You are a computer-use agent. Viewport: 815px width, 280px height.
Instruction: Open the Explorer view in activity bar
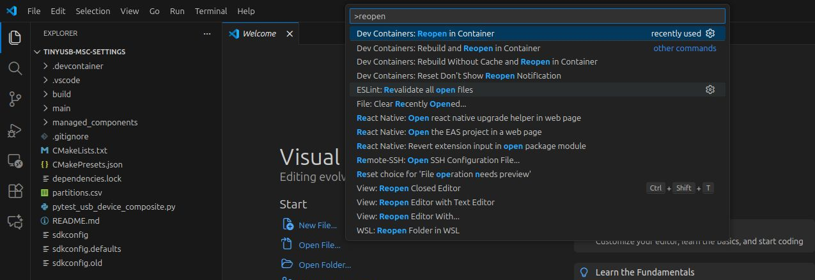pos(15,38)
